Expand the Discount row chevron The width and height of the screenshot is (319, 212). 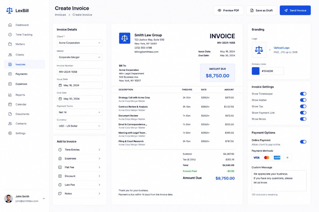tap(99, 176)
